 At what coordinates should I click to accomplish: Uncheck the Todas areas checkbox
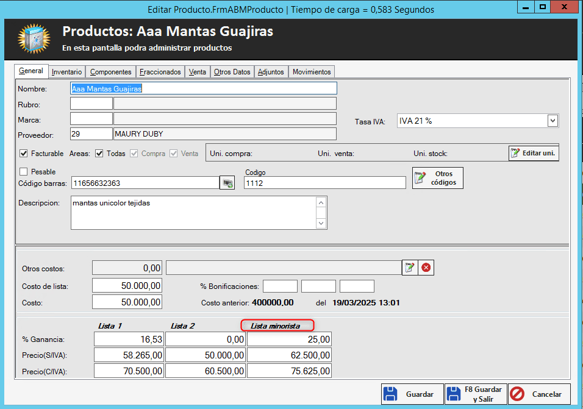click(99, 154)
